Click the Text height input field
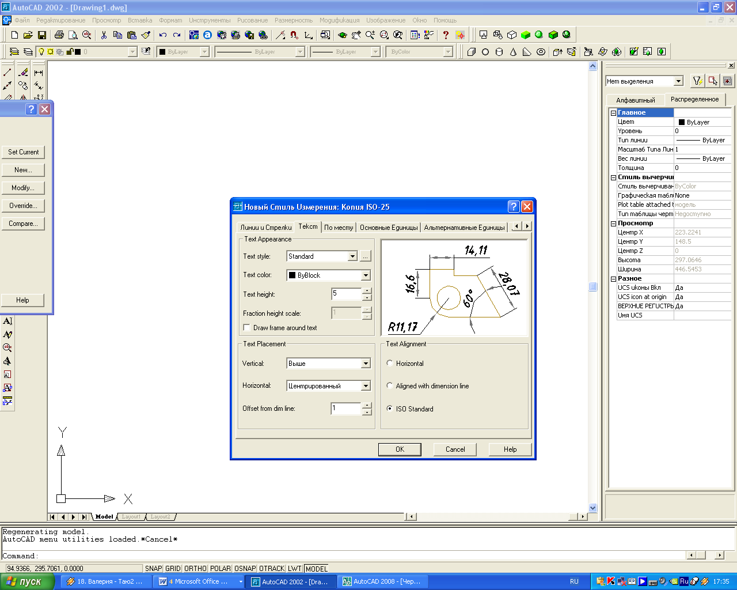The width and height of the screenshot is (737, 590). coord(346,294)
